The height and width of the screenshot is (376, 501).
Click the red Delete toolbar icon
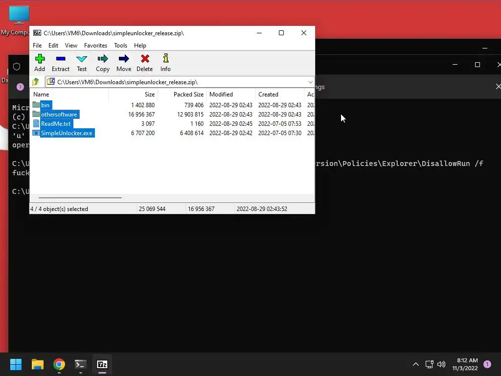145,59
